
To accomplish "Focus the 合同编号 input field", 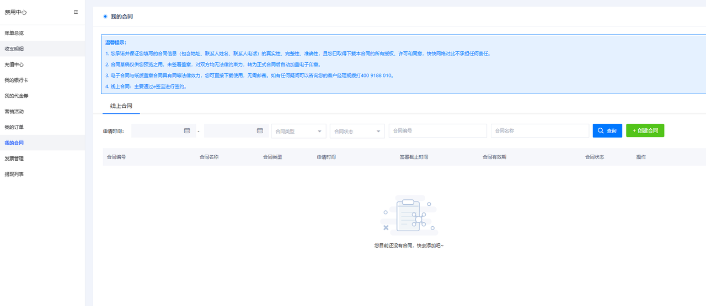I will 438,131.
